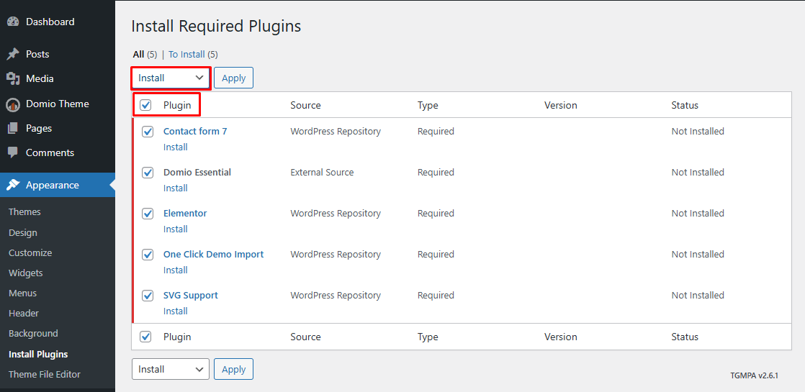The height and width of the screenshot is (392, 805).
Task: Open Header submenu item
Action: click(x=24, y=313)
